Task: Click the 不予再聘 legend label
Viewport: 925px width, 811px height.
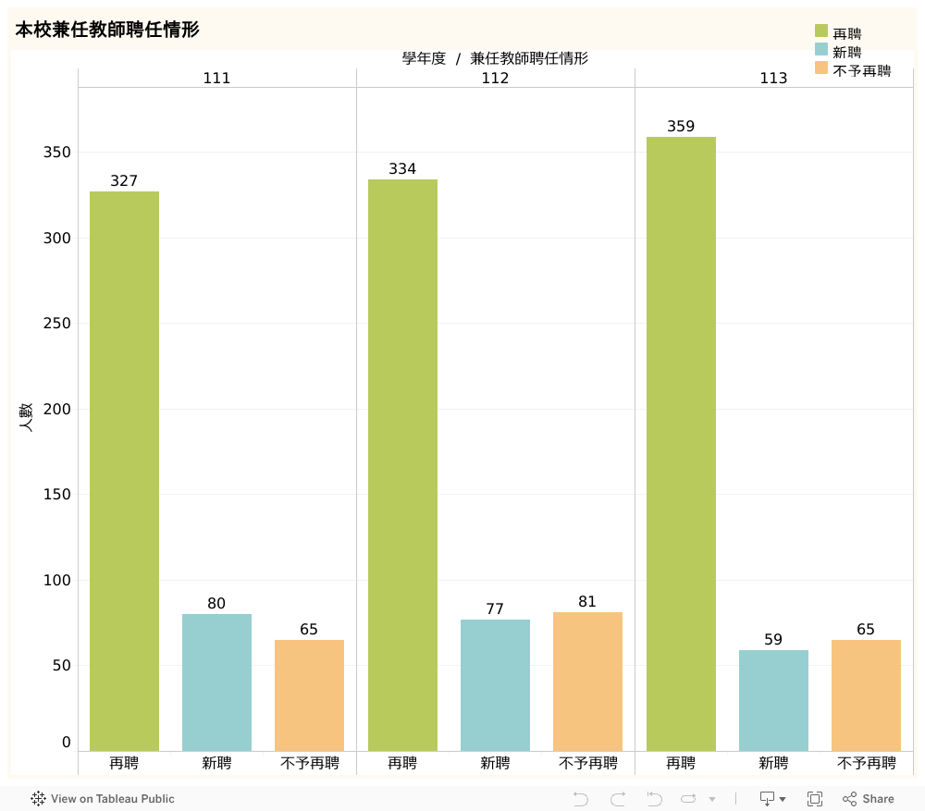Action: tap(862, 71)
